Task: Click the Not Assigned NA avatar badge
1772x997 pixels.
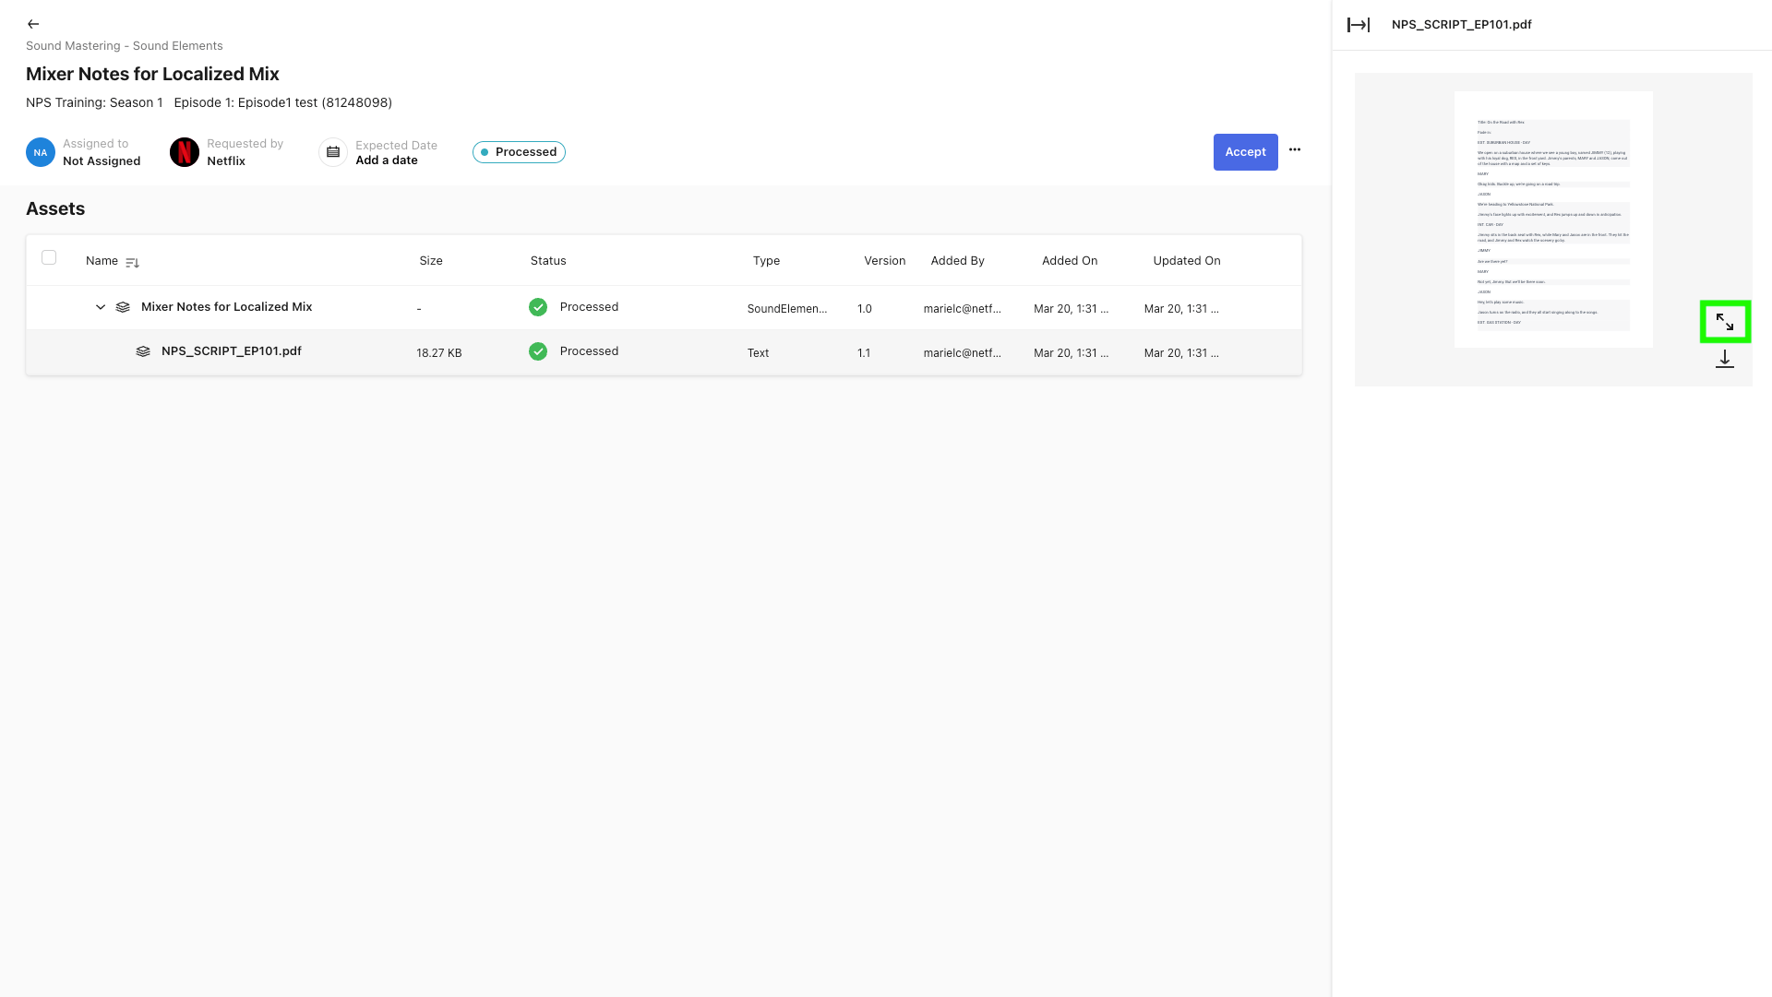Action: coord(40,151)
